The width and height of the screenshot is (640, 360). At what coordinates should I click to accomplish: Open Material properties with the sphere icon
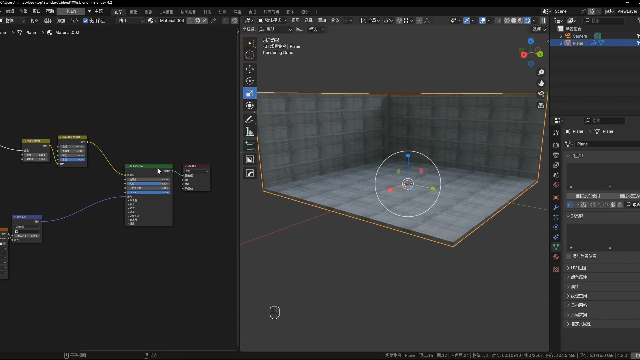pyautogui.click(x=556, y=257)
